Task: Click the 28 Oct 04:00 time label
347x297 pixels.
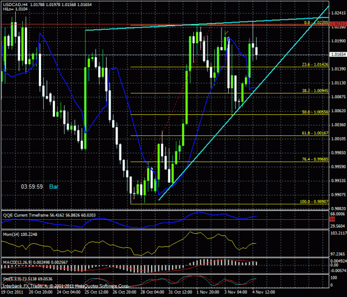Action: (152, 292)
